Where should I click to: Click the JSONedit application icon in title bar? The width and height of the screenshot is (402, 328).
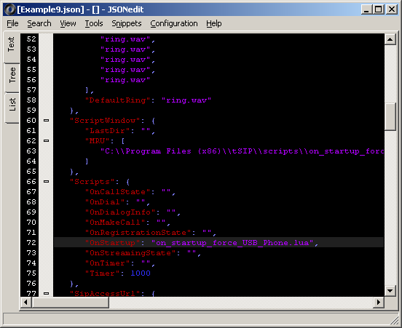(x=10, y=9)
